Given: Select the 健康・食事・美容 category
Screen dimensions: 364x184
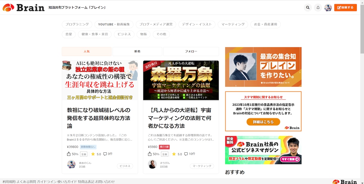Looking at the screenshot, I should pyautogui.click(x=95, y=34).
